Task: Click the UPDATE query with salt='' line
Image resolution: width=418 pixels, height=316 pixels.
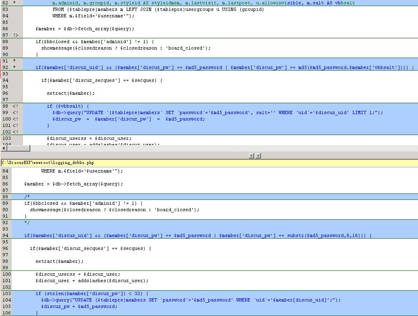Action: pyautogui.click(x=218, y=112)
